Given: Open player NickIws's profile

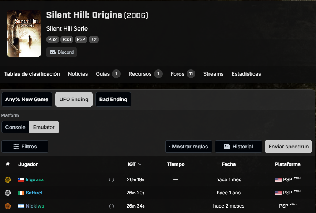Looking at the screenshot, I should coord(35,206).
